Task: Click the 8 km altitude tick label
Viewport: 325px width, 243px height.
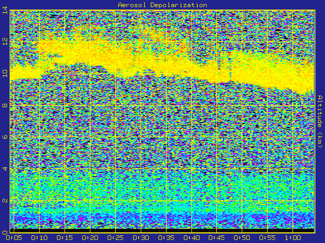Action: pos(5,105)
